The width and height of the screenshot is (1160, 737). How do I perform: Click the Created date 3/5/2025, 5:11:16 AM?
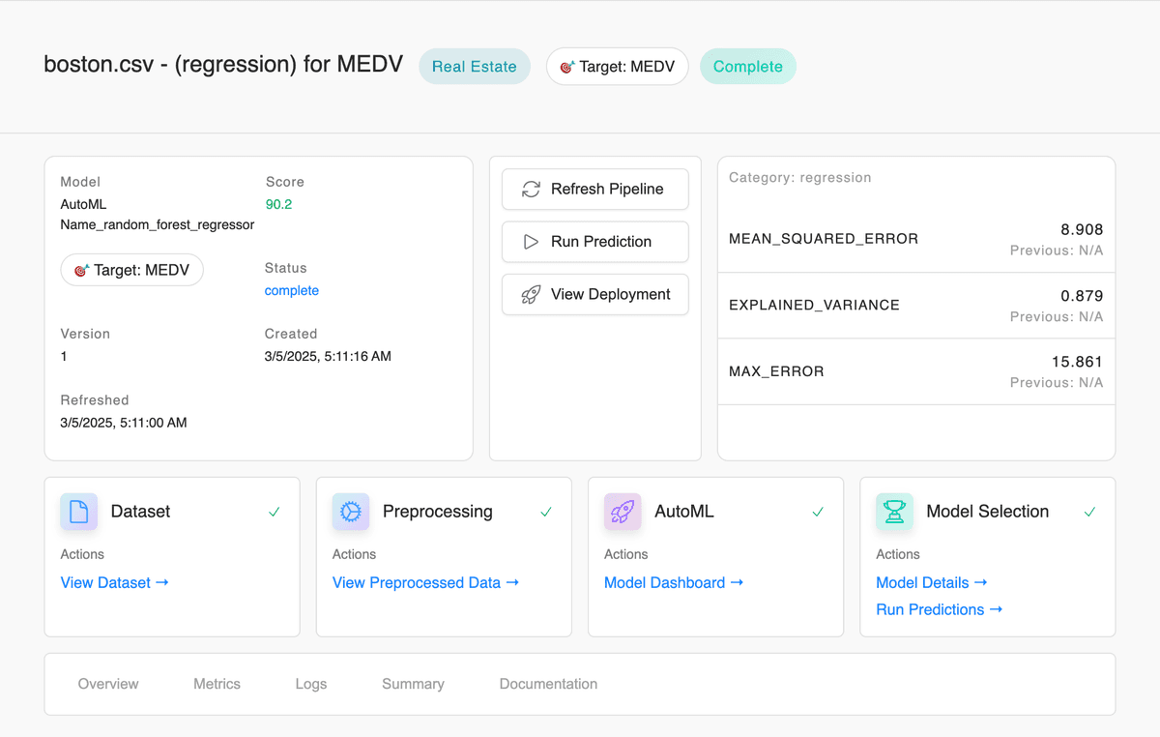328,357
